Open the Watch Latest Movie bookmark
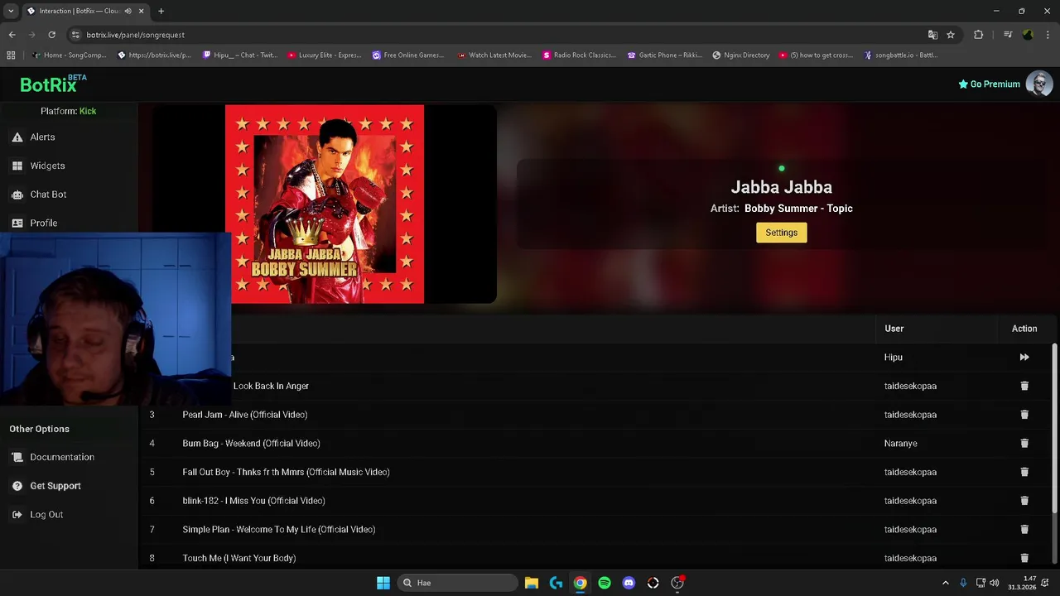The image size is (1060, 596). click(x=494, y=55)
